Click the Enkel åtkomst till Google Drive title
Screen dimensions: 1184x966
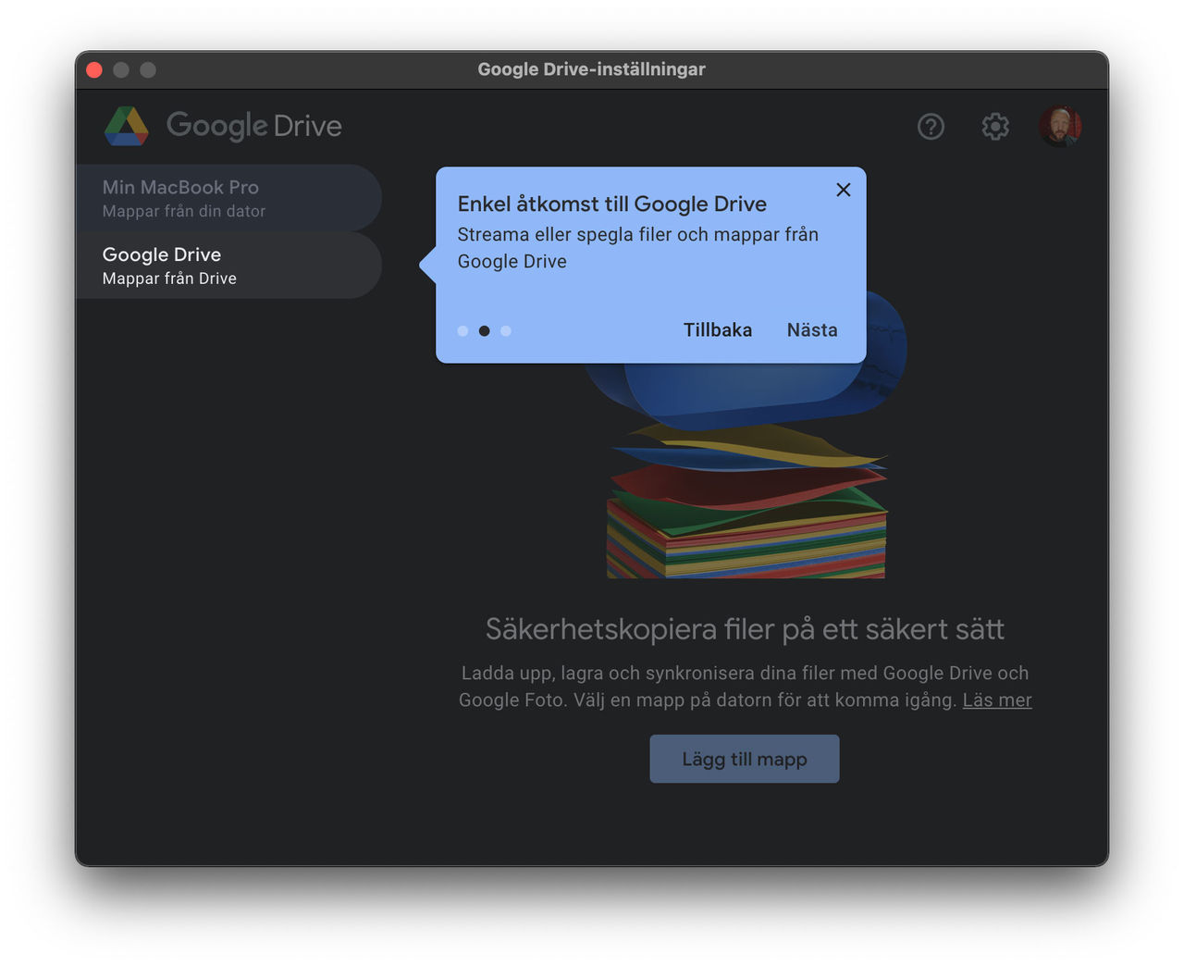click(612, 204)
